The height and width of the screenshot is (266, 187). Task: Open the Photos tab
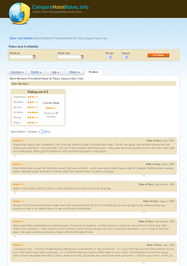click(x=73, y=72)
